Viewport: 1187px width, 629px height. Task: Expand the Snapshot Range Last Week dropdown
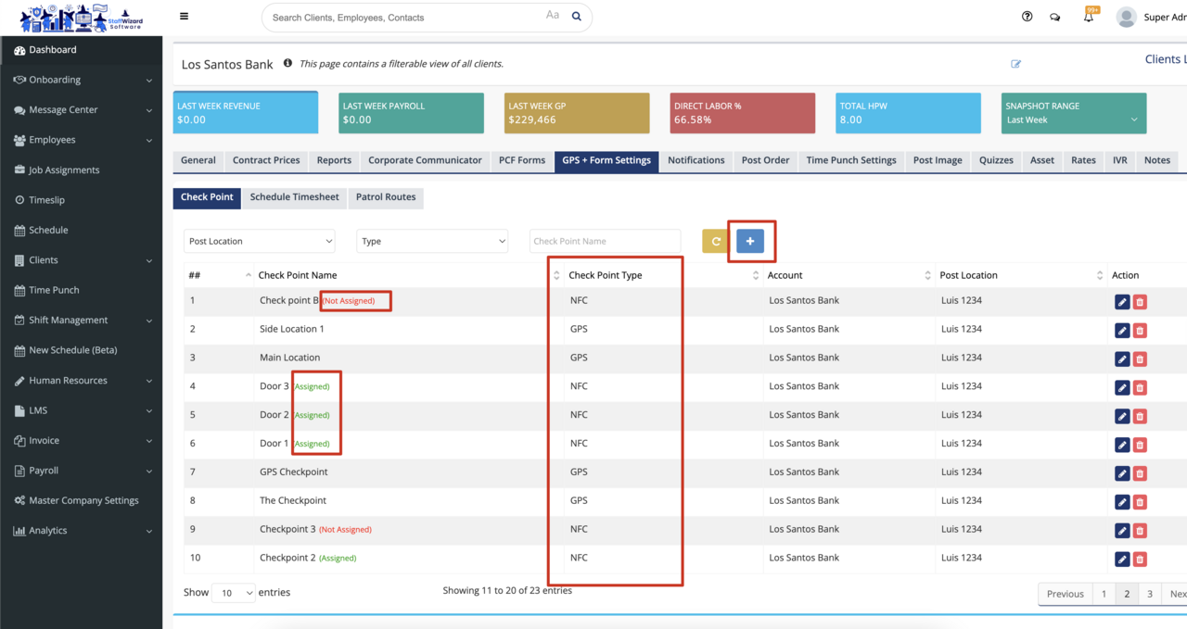[x=1073, y=120]
